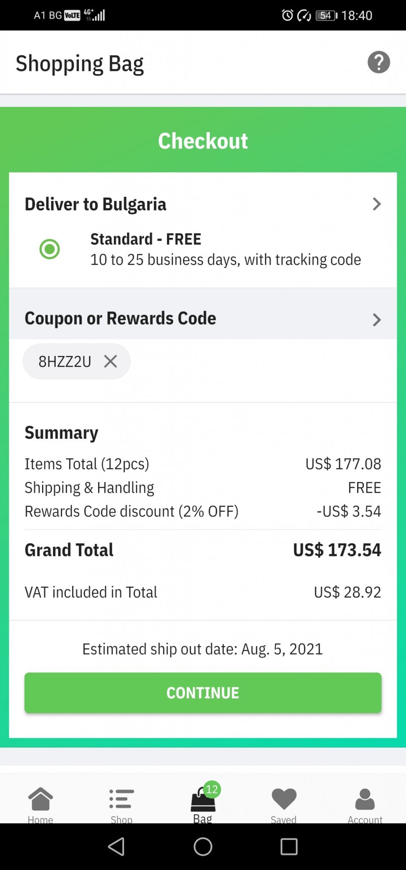Tap the Coupon or Rewards Code row

121,319
